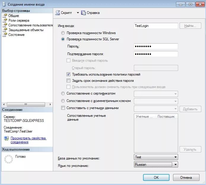Expand the Скрипт dropdown arrow

[78, 13]
